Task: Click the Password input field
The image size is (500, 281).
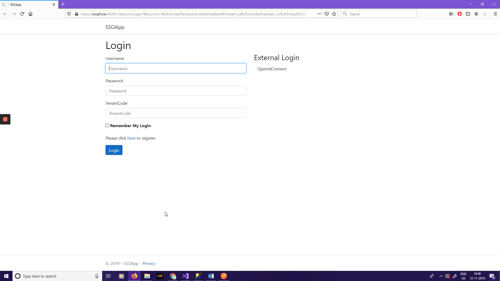Action: coord(176,91)
